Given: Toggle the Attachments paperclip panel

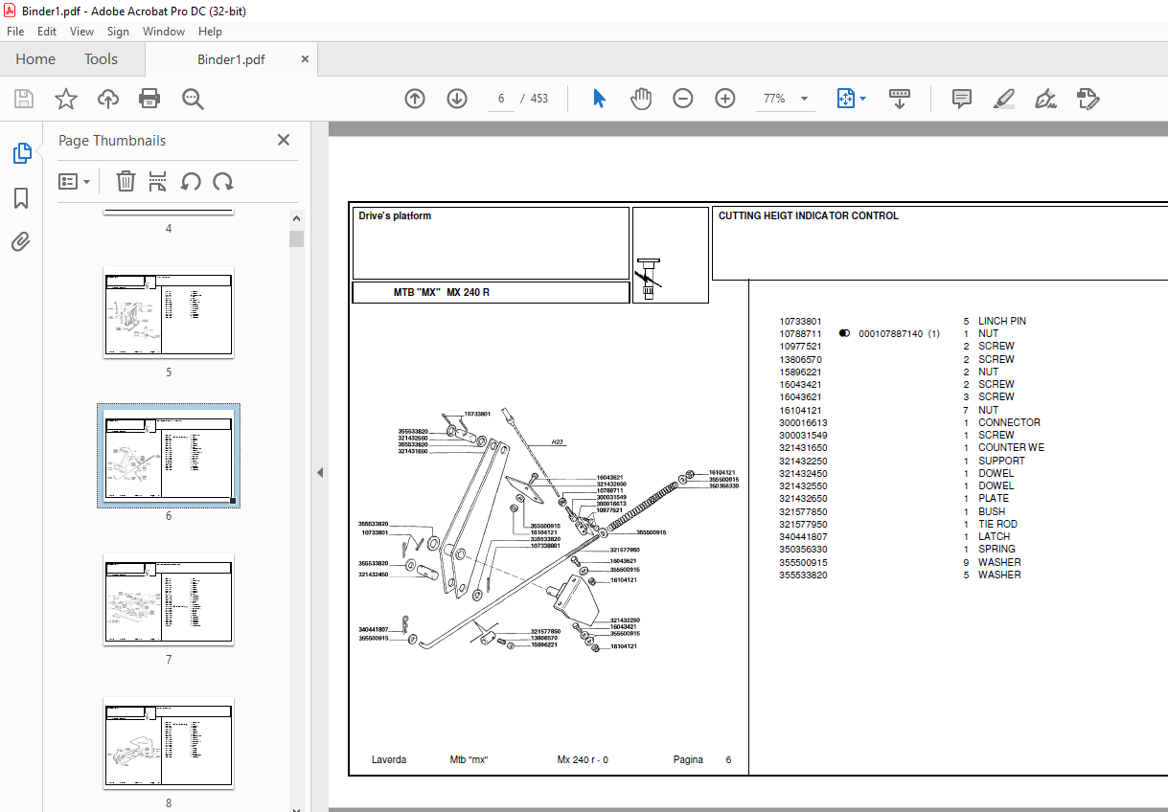Looking at the screenshot, I should [x=21, y=241].
